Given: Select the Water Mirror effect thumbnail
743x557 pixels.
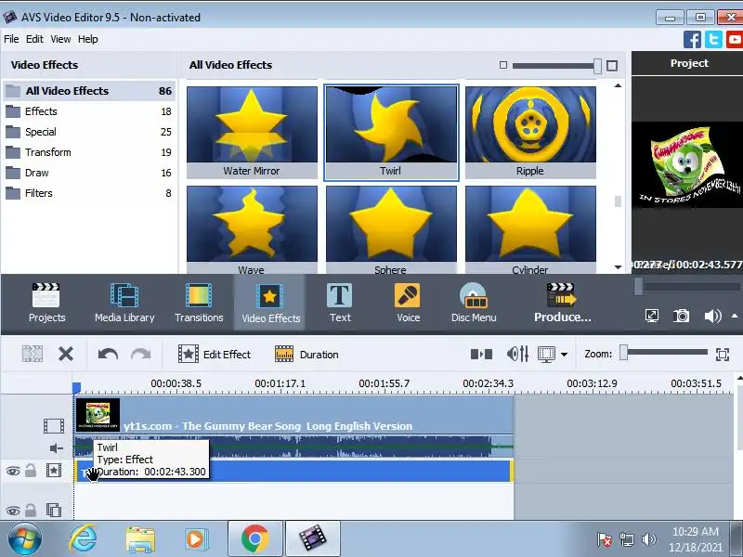Looking at the screenshot, I should (252, 132).
